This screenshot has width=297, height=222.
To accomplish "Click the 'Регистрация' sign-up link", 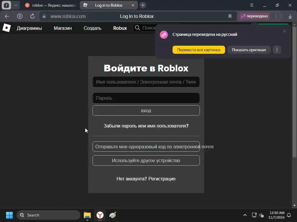I will coord(162,179).
